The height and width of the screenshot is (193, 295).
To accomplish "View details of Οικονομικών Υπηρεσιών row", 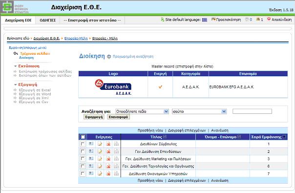I will 91,173.
